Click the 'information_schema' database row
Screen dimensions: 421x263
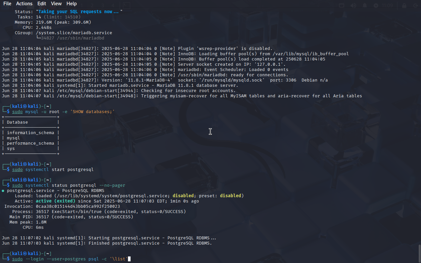pyautogui.click(x=30, y=133)
